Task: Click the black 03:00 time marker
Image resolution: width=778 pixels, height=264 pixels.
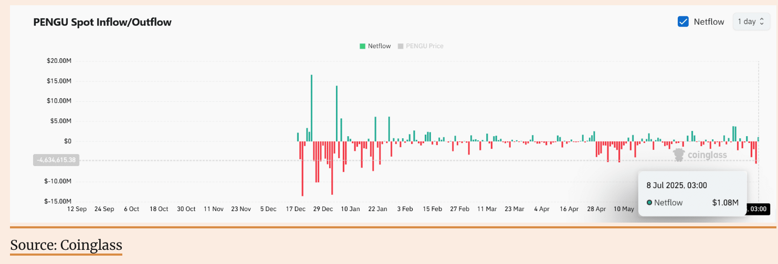Action: point(758,210)
